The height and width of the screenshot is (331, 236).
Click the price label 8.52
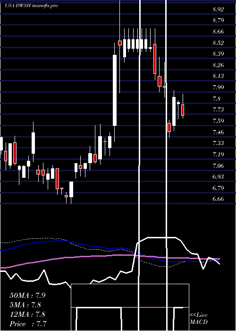218,43
